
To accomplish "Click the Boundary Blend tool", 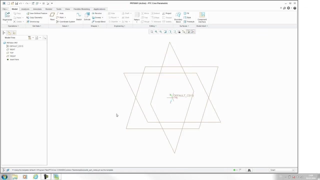I will 178,17.
